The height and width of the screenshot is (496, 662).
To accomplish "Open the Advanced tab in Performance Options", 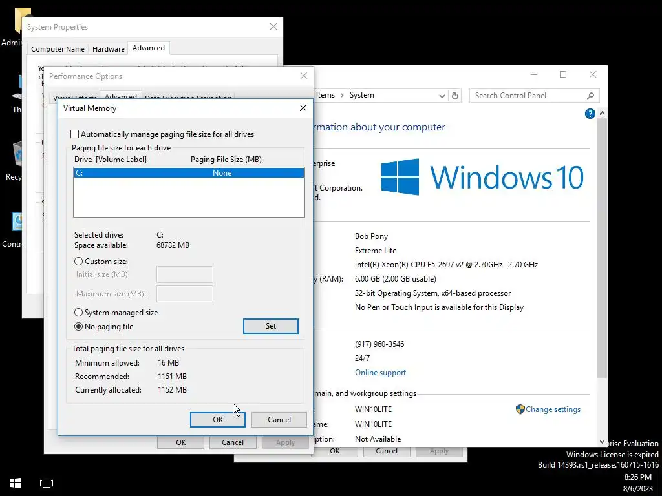I will pos(121,96).
